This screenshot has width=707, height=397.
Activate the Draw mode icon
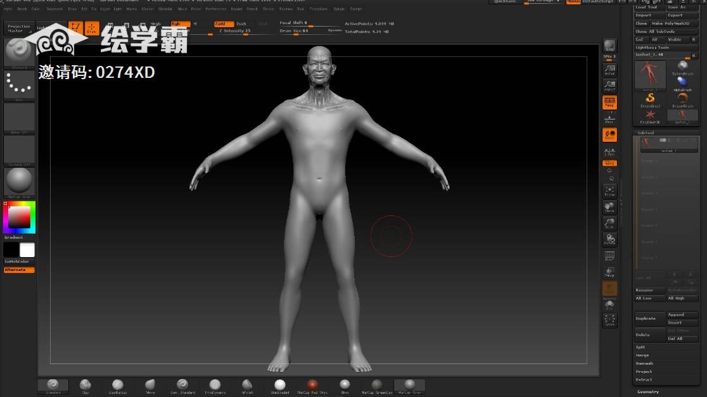91,28
